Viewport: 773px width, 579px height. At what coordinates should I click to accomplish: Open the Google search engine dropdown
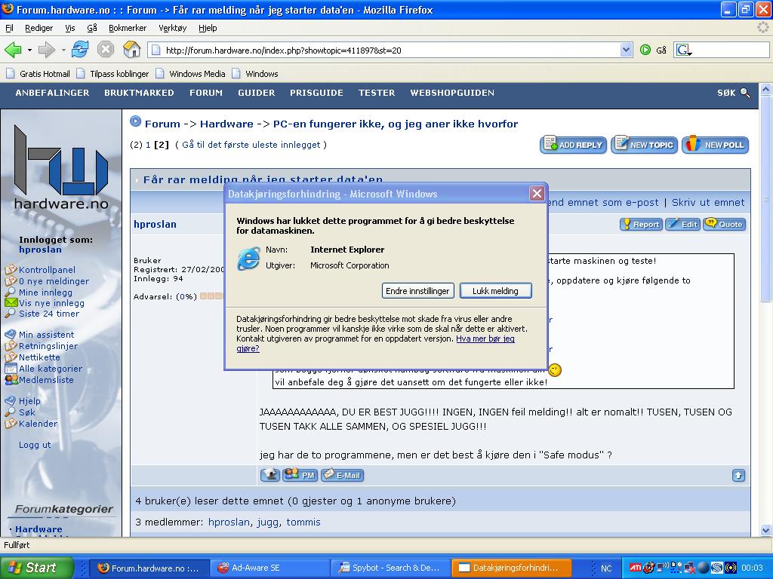pos(684,50)
